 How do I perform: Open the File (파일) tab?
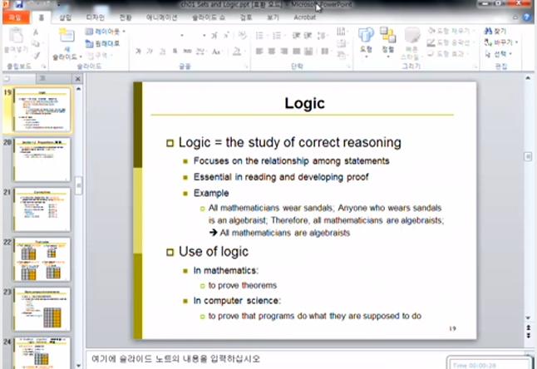point(14,17)
